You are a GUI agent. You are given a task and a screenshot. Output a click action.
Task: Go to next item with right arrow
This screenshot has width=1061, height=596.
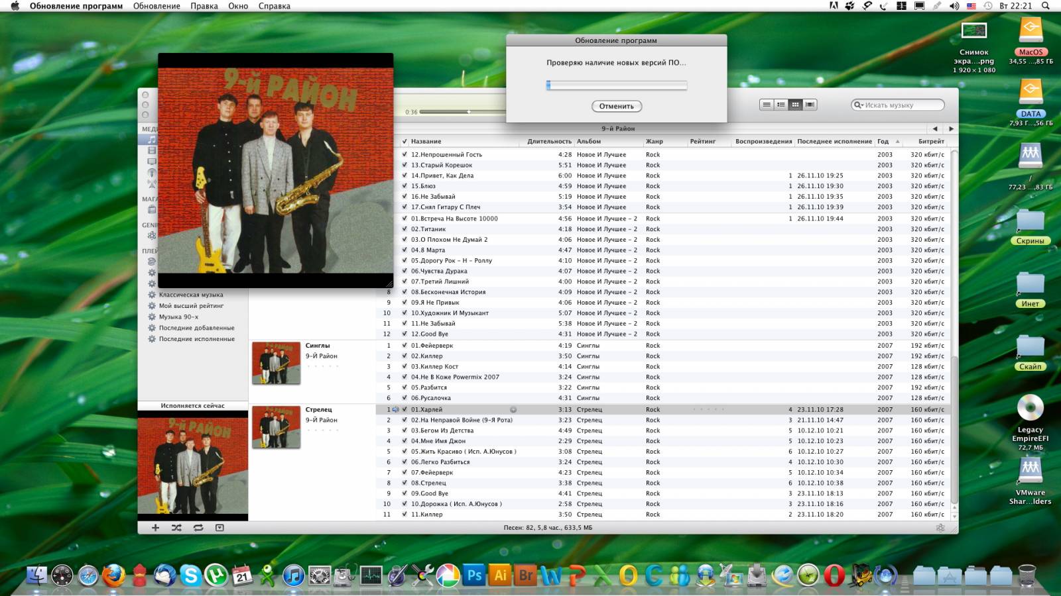coord(951,128)
